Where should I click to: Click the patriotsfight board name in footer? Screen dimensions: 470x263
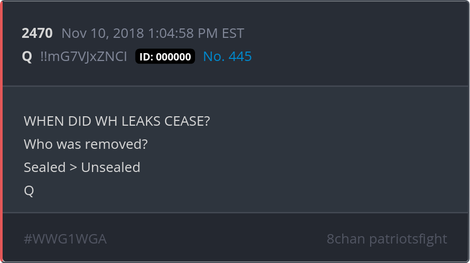click(408, 239)
